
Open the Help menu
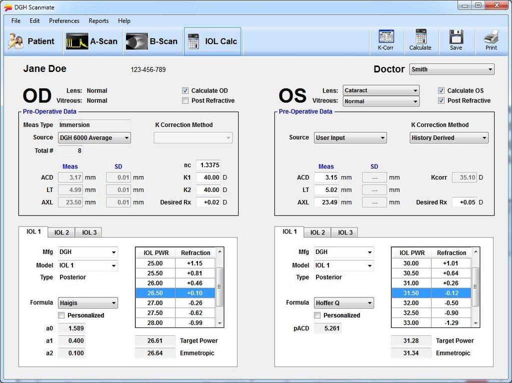click(124, 20)
